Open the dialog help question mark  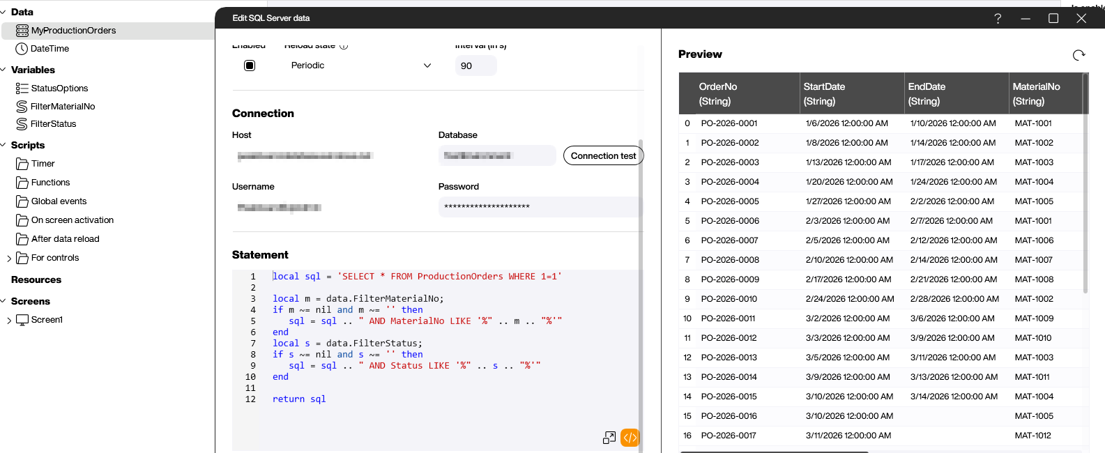tap(998, 18)
